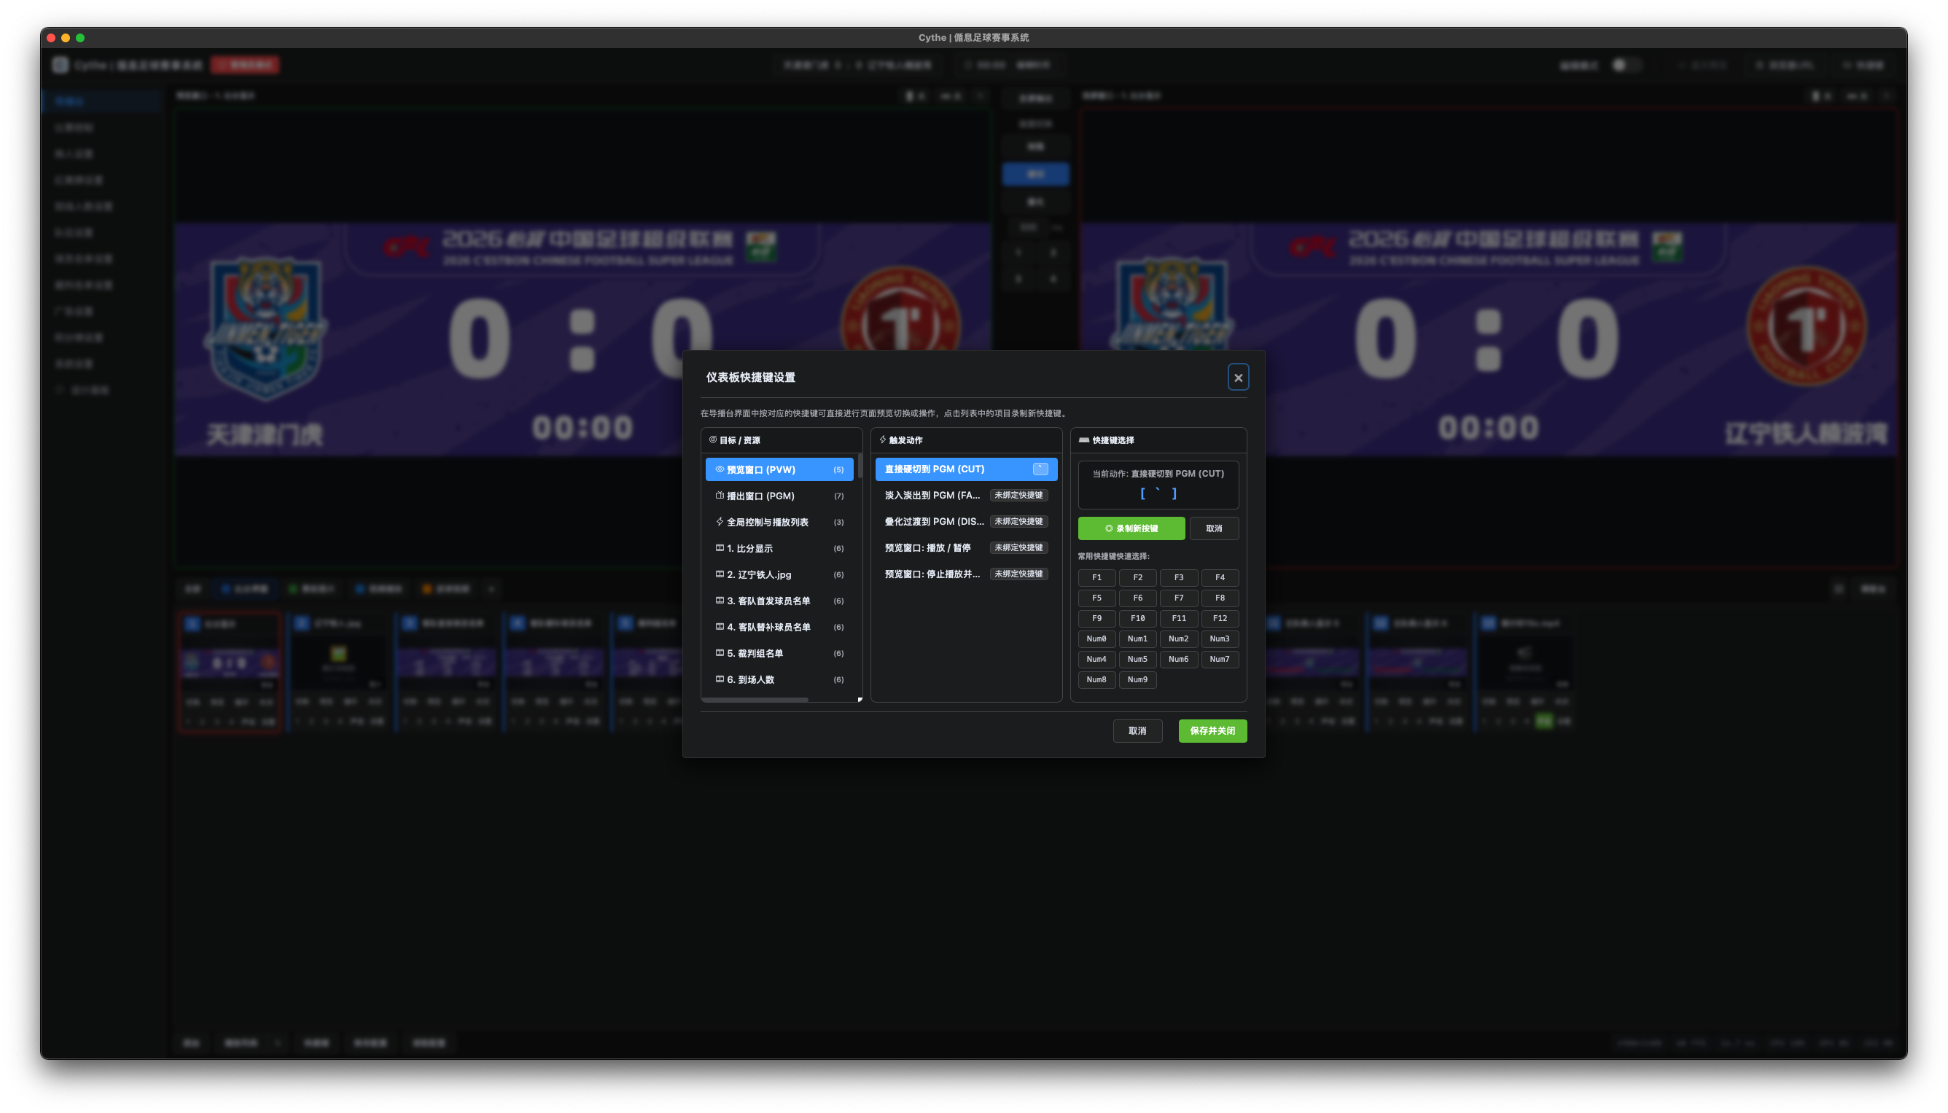1948x1113 pixels.
Task: Select 播出窗口 (PGM) in the target list
Action: [779, 496]
